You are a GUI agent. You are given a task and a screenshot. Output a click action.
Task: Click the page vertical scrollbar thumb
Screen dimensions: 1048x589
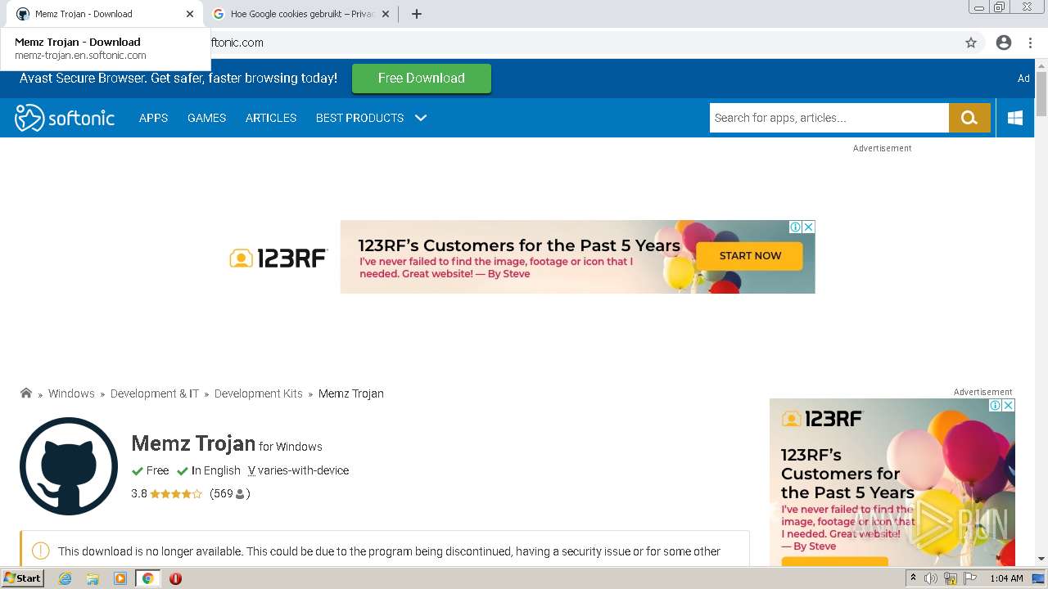tap(1041, 94)
